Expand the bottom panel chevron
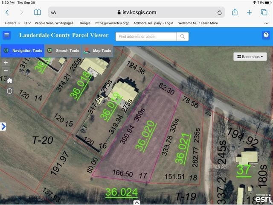273x205 pixels. (x=136, y=202)
